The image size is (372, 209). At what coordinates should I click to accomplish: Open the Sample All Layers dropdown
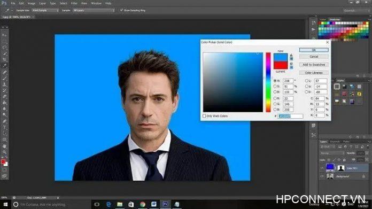pyautogui.click(x=94, y=11)
